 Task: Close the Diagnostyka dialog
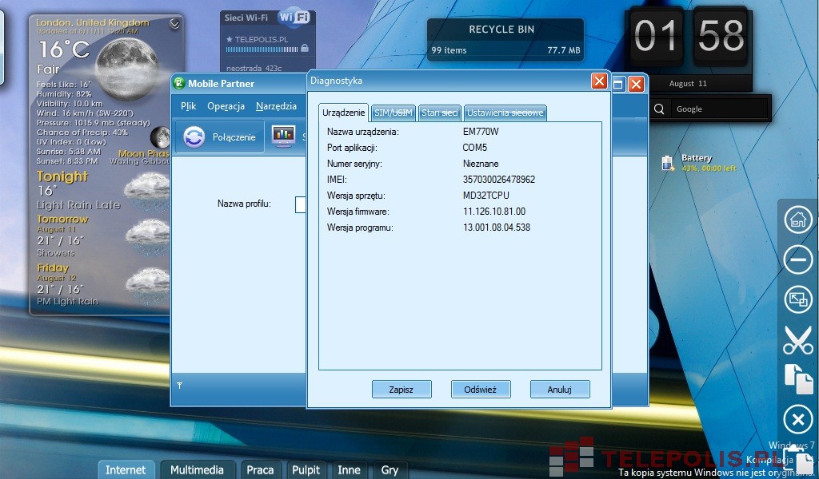pyautogui.click(x=599, y=81)
